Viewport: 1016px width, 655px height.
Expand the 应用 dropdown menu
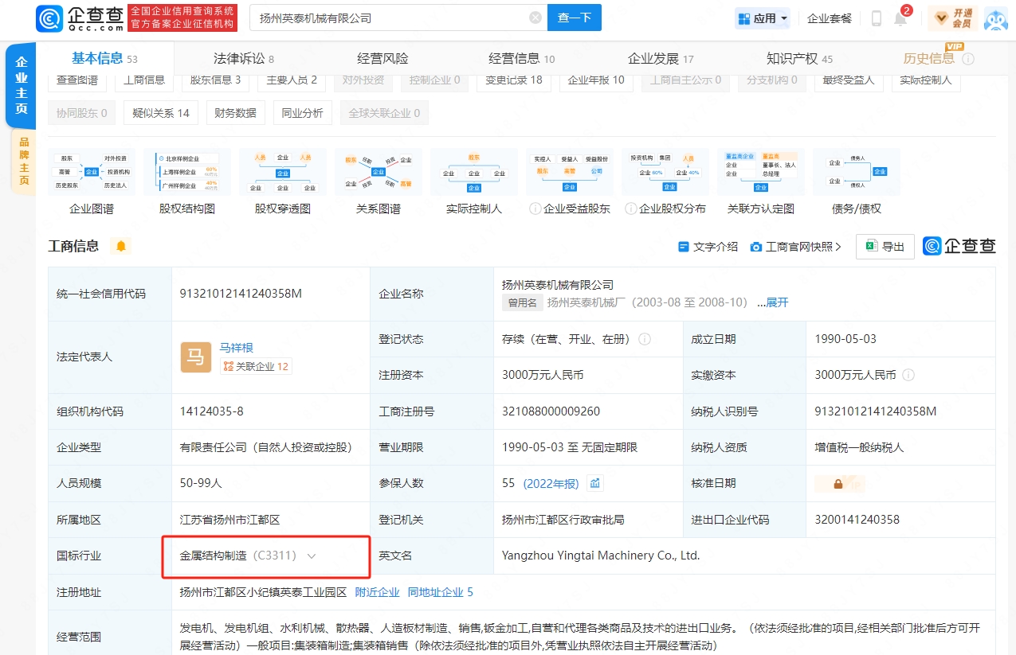[x=763, y=18]
